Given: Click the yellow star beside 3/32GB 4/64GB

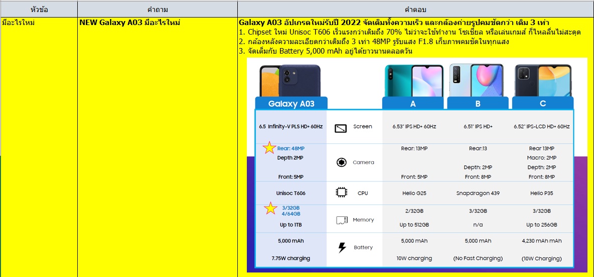Looking at the screenshot, I should [270, 208].
